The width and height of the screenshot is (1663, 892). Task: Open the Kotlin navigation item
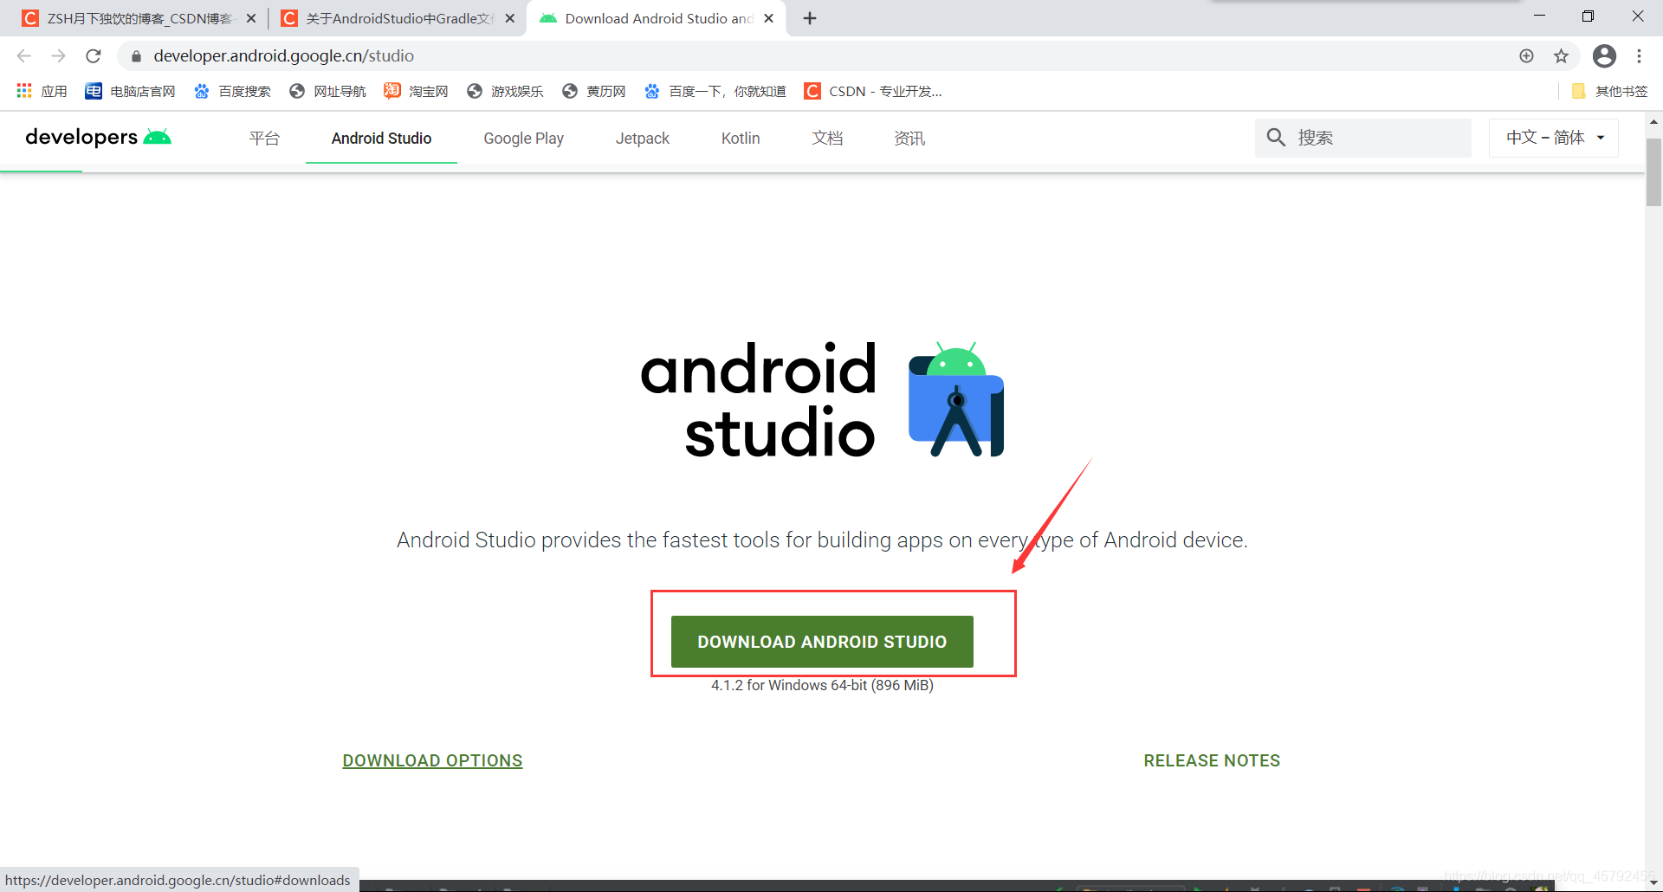(741, 139)
